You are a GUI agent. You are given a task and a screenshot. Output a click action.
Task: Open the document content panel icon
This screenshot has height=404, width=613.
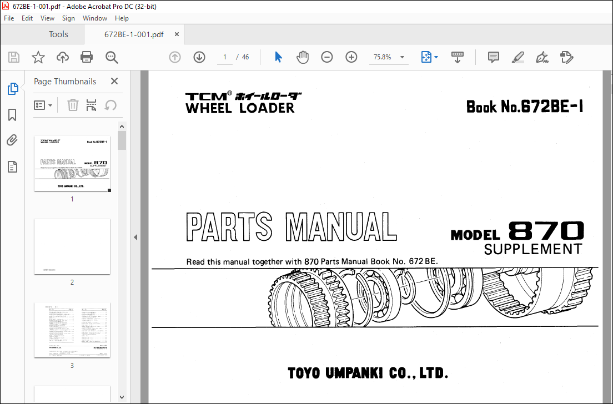pos(13,167)
